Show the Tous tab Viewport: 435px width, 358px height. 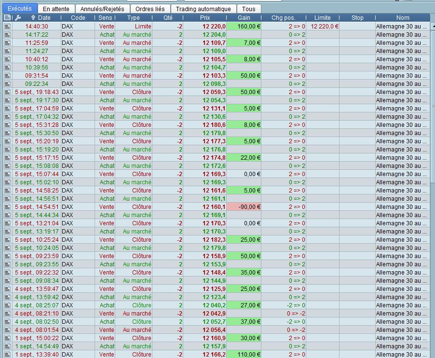click(x=248, y=9)
